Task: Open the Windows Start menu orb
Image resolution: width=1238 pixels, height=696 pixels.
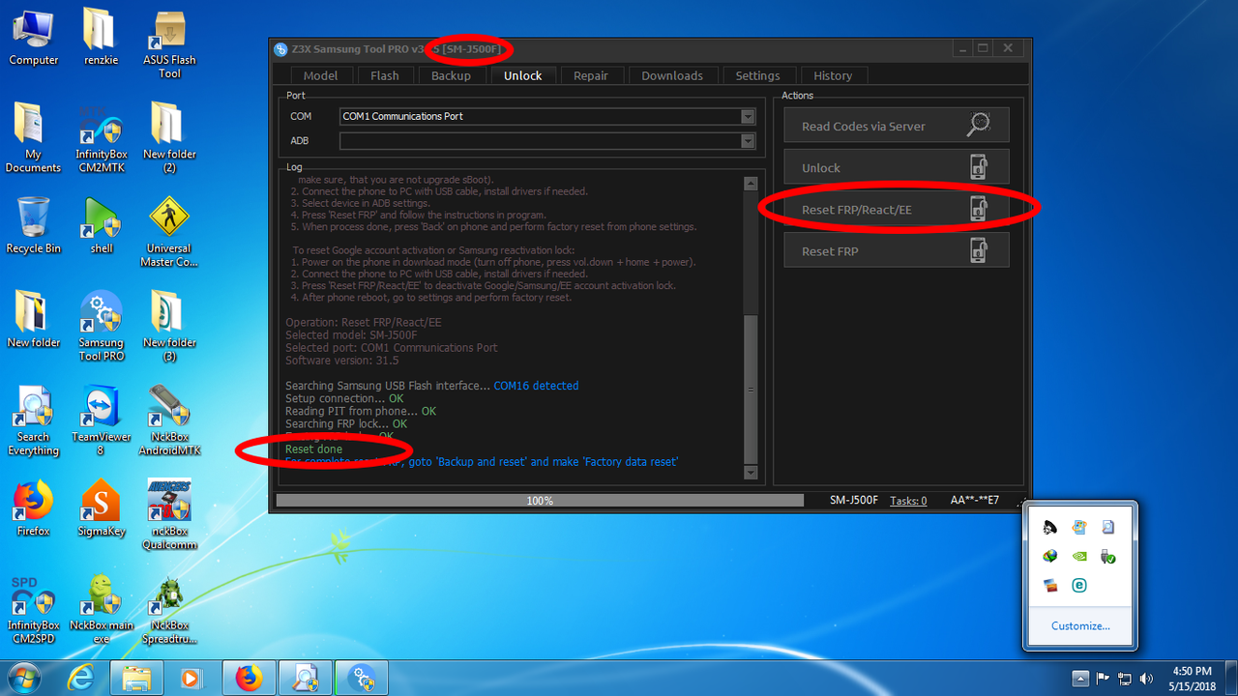Action: (x=24, y=677)
